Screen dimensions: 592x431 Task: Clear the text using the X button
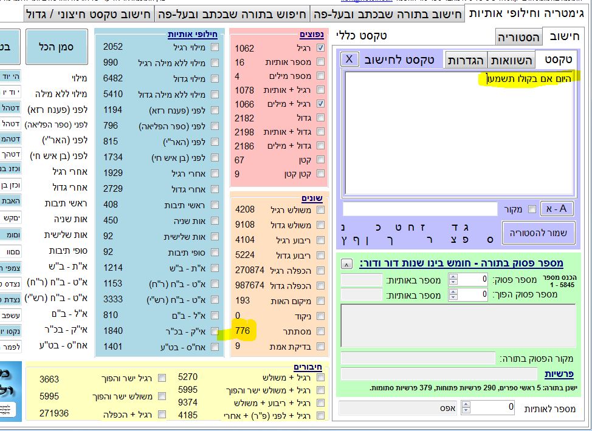(x=349, y=59)
